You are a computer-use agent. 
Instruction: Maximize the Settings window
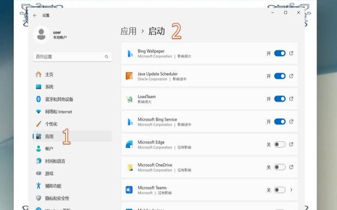pyautogui.click(x=286, y=13)
